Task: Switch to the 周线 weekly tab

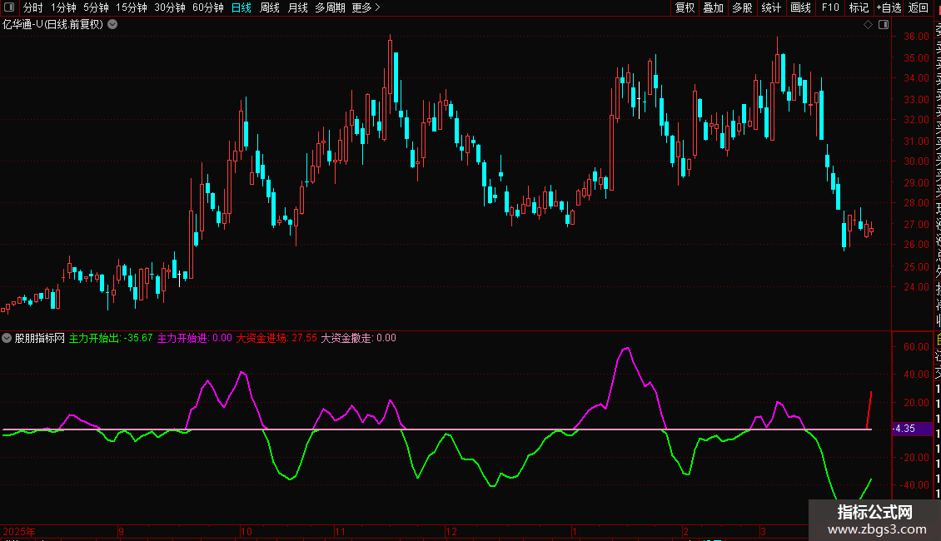Action: (x=270, y=7)
